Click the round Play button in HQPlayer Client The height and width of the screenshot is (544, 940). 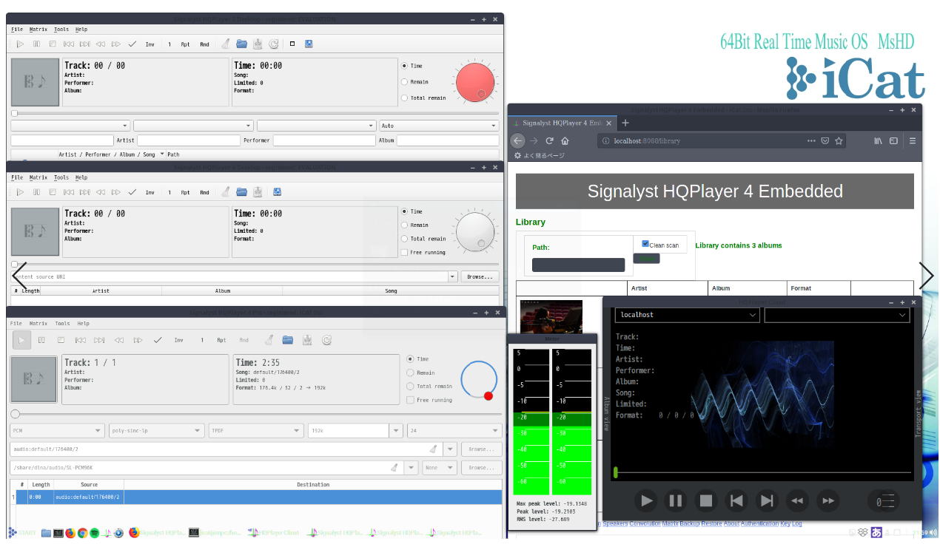[x=645, y=500]
